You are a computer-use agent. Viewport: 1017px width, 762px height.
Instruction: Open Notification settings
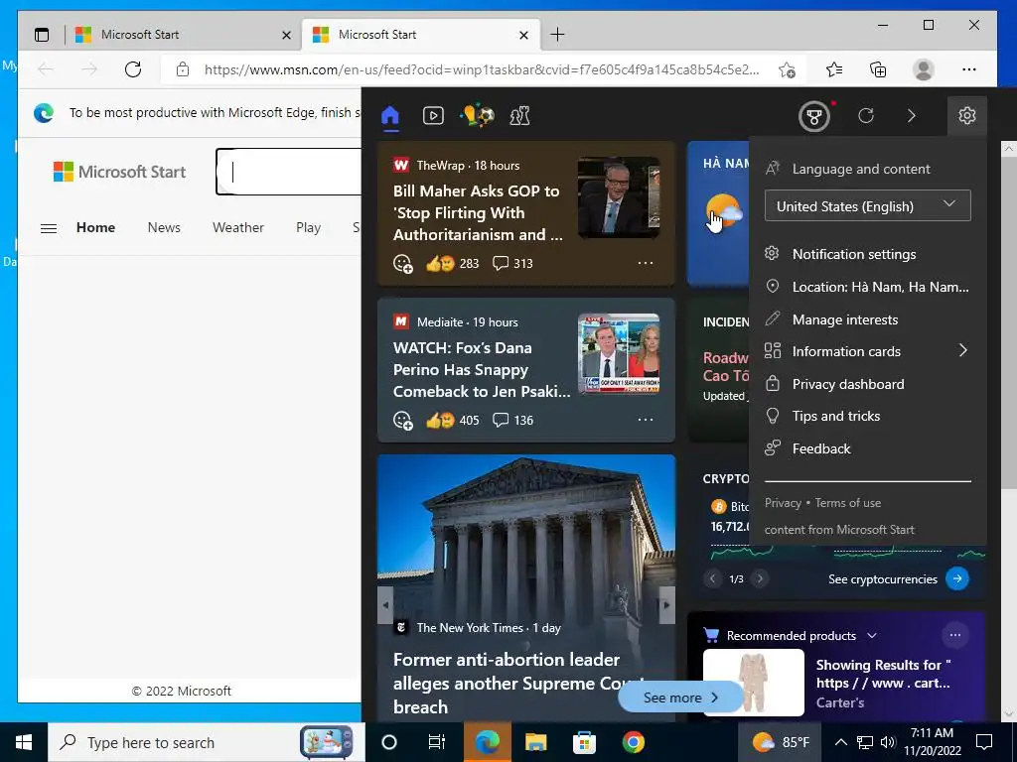coord(854,254)
